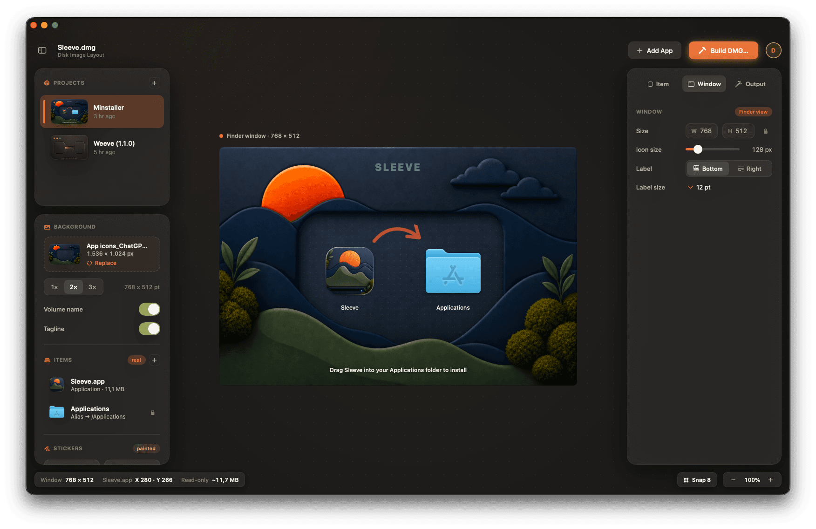
Task: Click the Snap 8 grid icon
Action: [686, 480]
